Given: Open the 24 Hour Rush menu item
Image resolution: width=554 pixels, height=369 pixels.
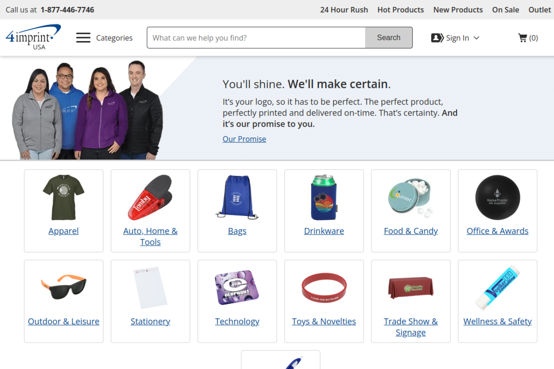Looking at the screenshot, I should click(344, 10).
